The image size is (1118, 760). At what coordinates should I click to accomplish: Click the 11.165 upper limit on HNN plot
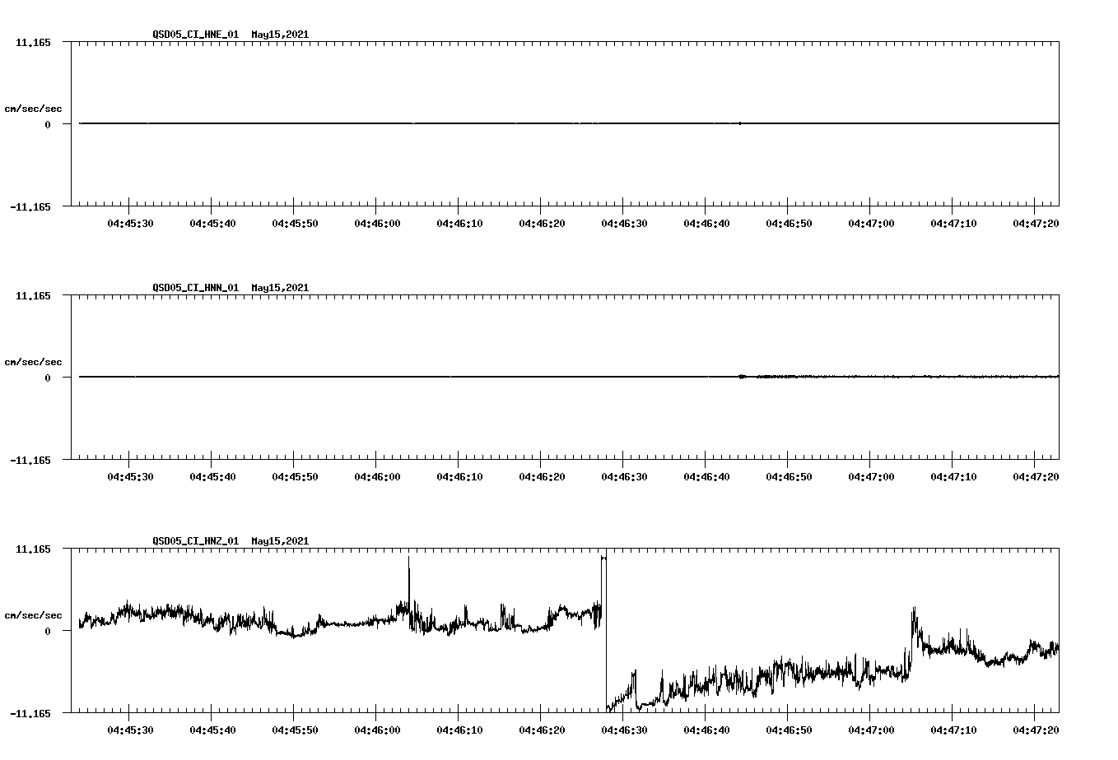33,295
